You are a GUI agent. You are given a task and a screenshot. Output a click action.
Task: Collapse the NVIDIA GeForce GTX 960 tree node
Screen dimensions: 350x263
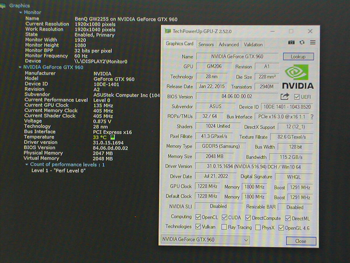(x=20, y=67)
